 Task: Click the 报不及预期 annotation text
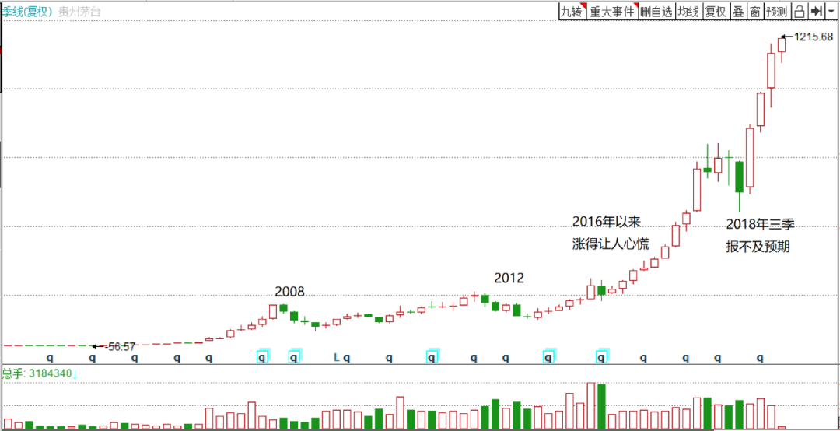coord(758,246)
